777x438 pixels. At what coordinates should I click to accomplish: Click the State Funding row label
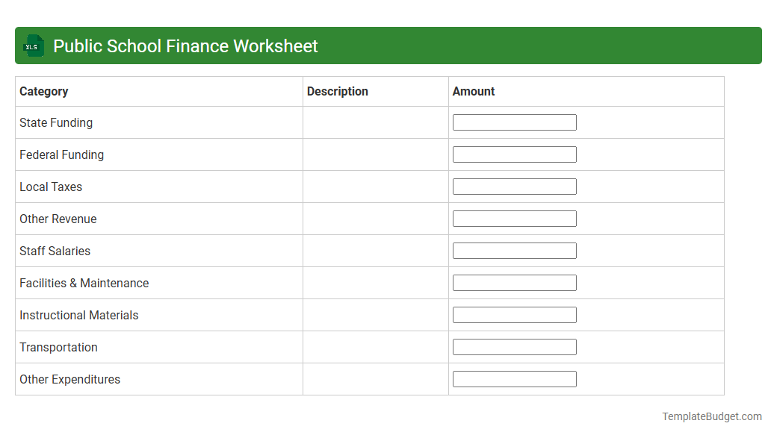pyautogui.click(x=55, y=122)
